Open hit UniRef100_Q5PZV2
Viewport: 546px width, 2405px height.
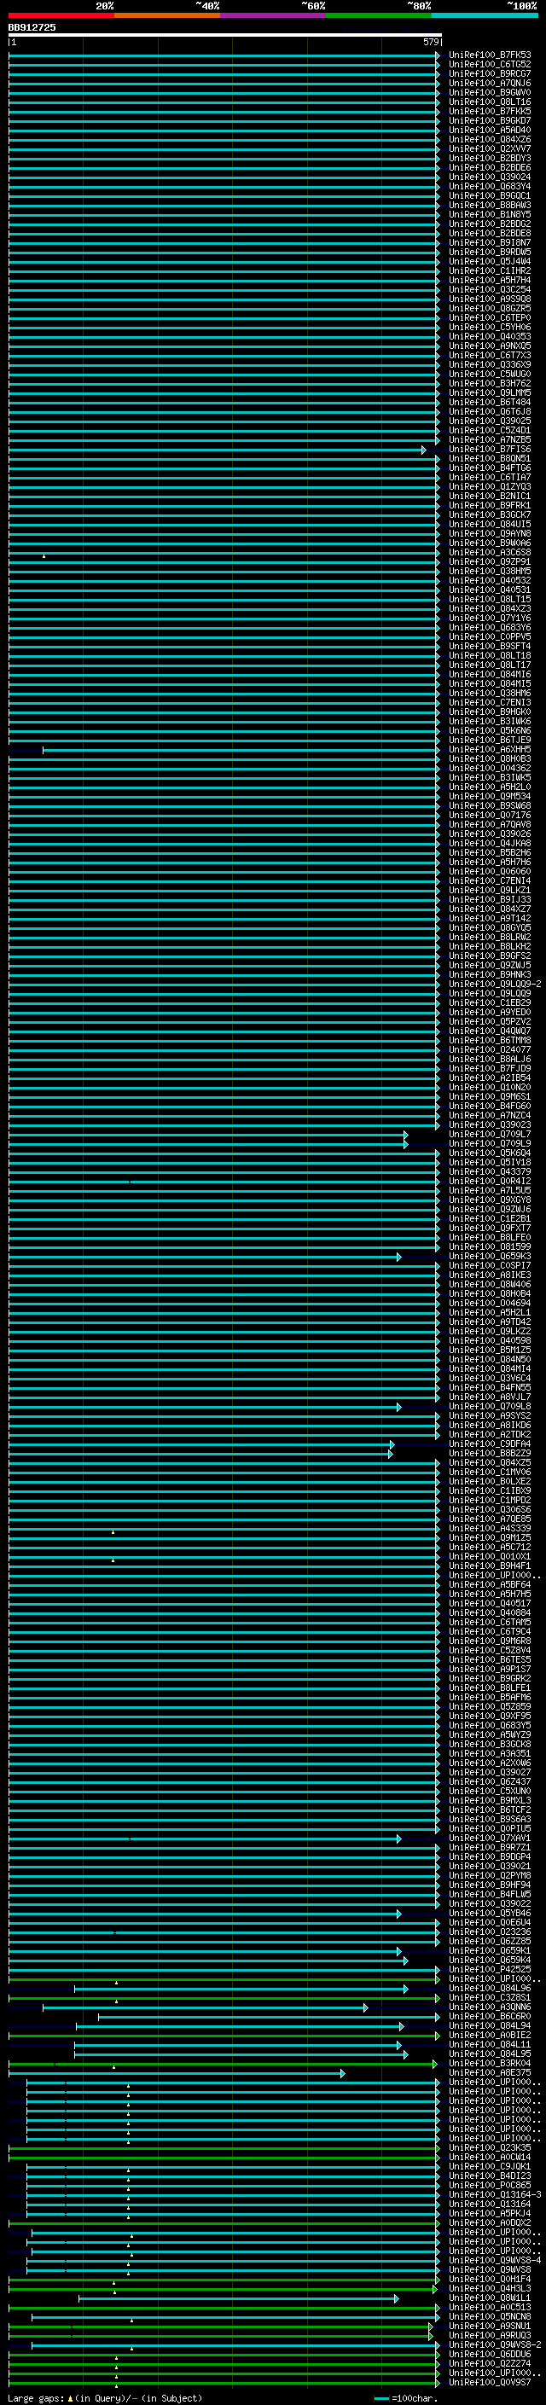[x=489, y=1021]
